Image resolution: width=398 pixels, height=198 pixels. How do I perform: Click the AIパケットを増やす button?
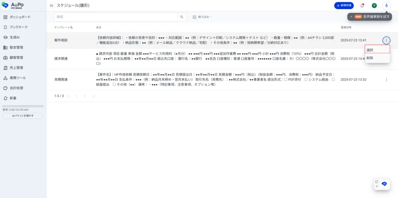pyautogui.click(x=23, y=116)
